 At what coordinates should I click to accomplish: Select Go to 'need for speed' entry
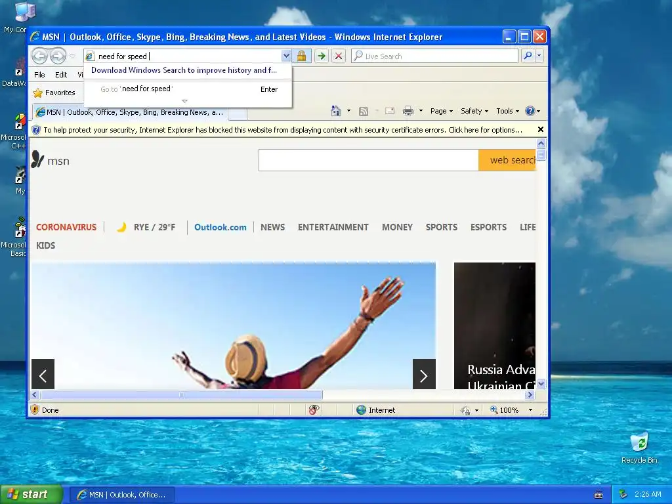(x=188, y=89)
